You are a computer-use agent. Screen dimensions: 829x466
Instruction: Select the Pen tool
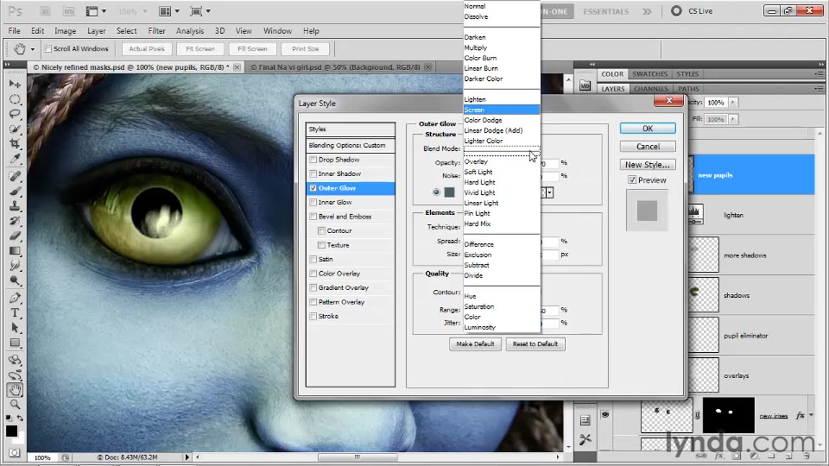14,298
